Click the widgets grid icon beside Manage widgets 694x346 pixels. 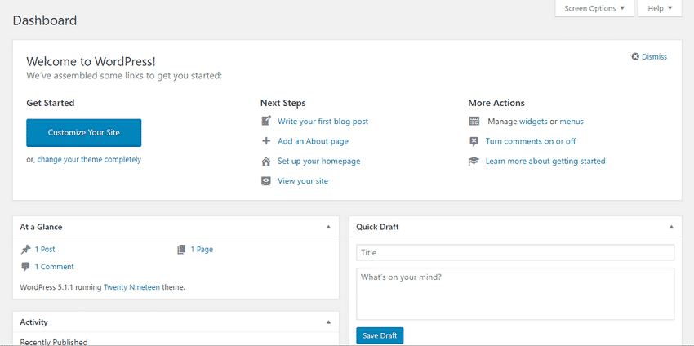click(474, 121)
